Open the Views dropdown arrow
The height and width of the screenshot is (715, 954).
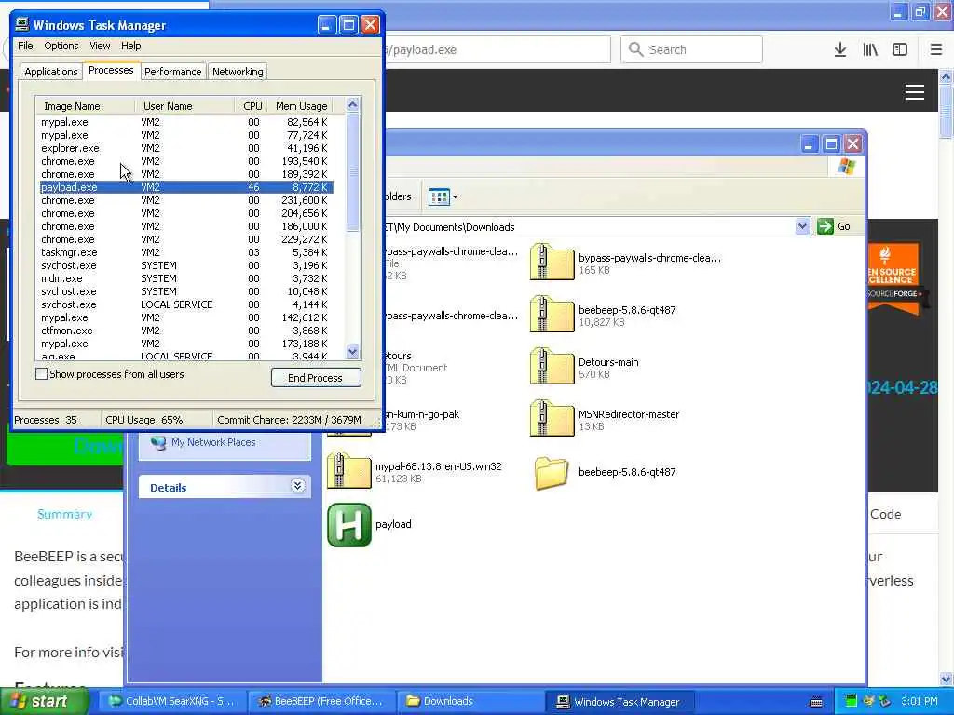[455, 197]
